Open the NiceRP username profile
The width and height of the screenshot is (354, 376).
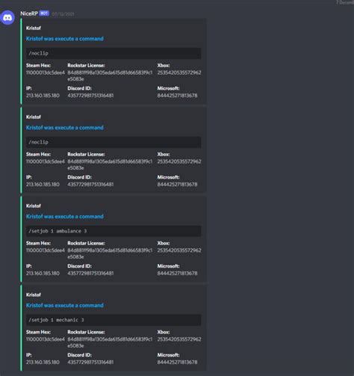point(29,13)
